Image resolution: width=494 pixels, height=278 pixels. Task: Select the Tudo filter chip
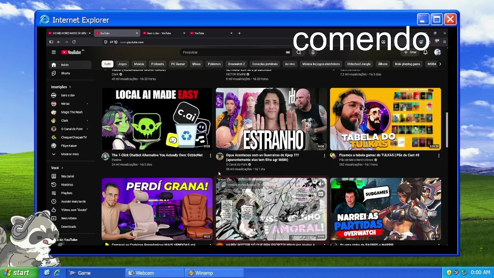[x=107, y=64]
